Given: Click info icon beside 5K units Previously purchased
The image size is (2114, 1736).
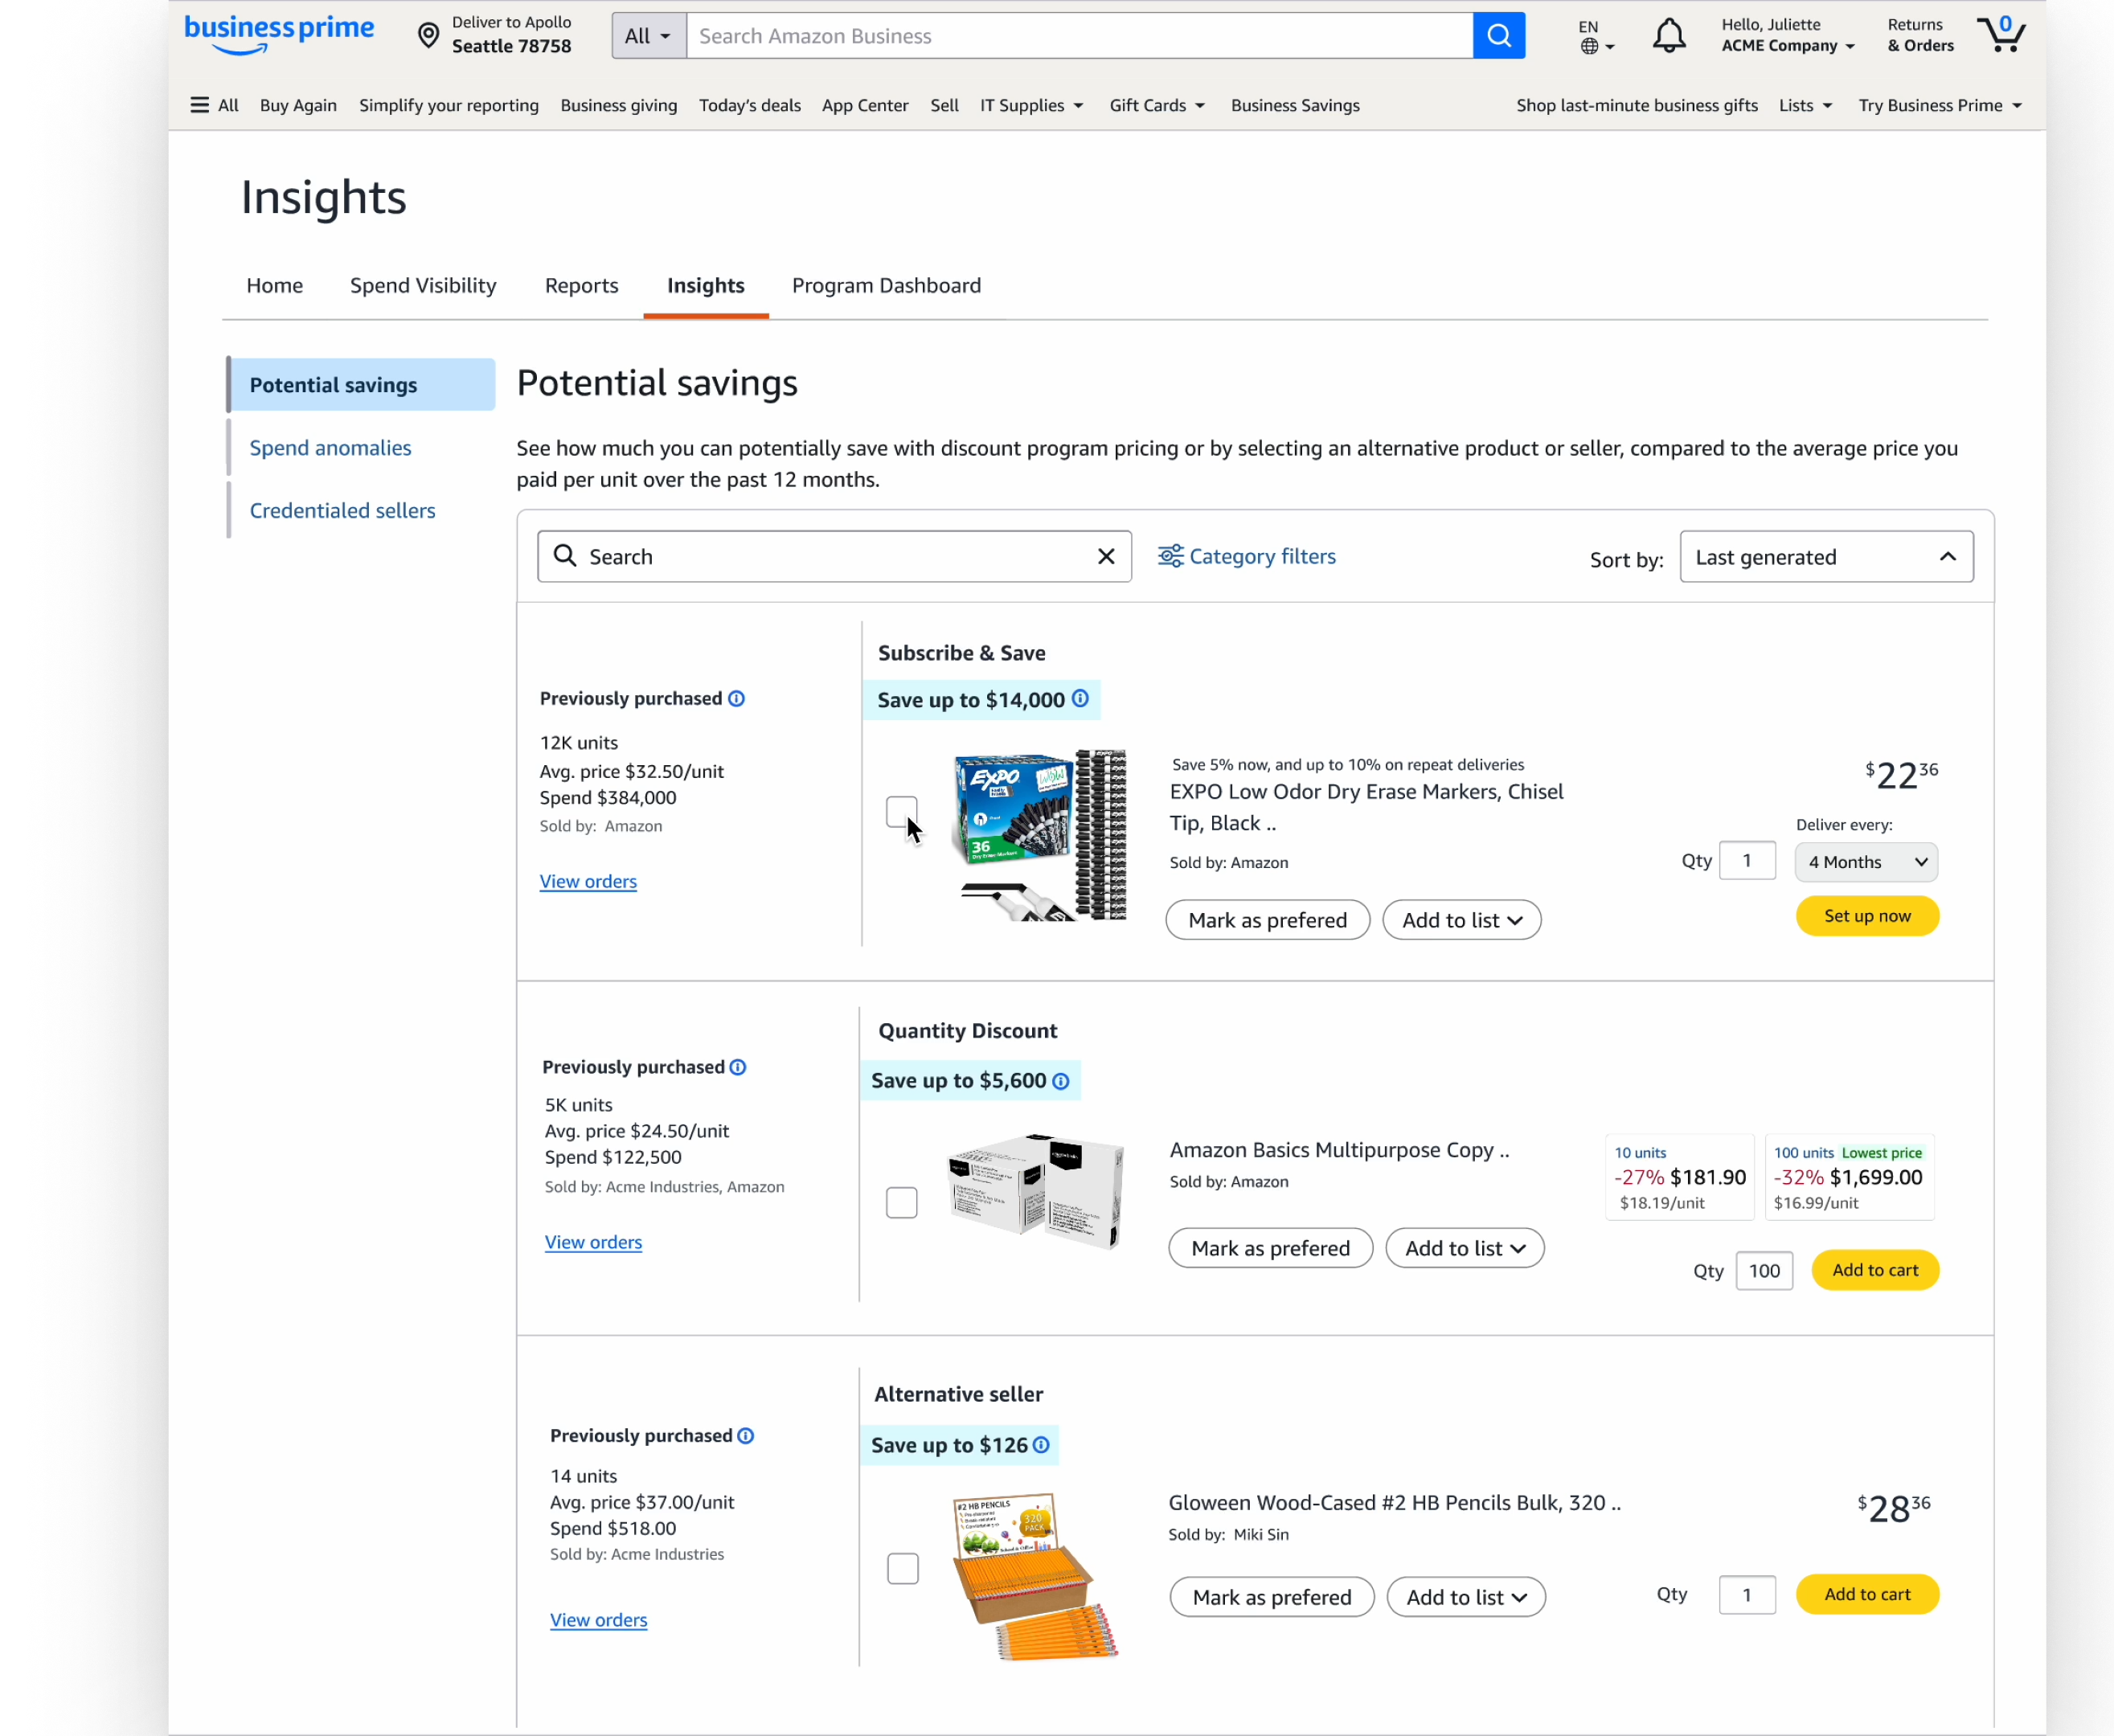Looking at the screenshot, I should point(738,1067).
